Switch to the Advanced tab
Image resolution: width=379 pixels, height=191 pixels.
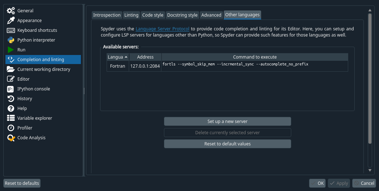[x=211, y=15]
